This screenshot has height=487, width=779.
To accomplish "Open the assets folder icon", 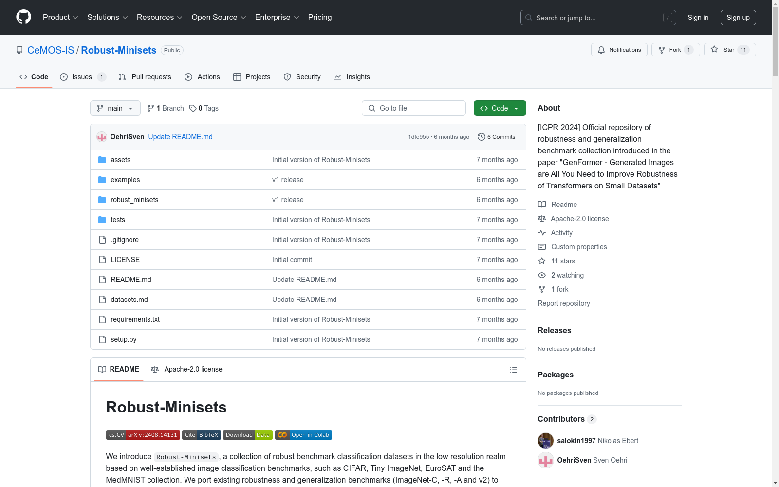I will [x=102, y=160].
